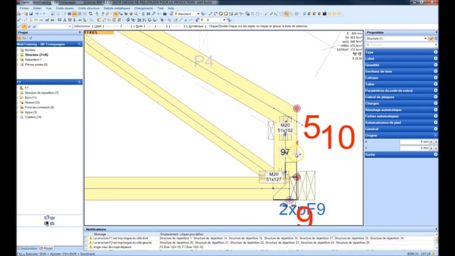Image resolution: width=455 pixels, height=256 pixels.
Task: Select the highlighted arrow pointer tool
Action: click(116, 14)
